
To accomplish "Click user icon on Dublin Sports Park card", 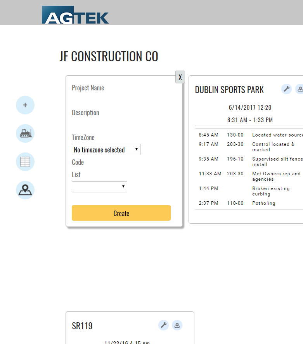I will 300,89.
